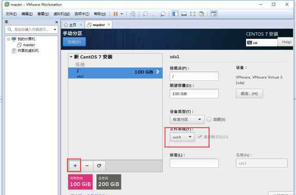Select the / sda1 100 GiB partition row

coord(115,73)
